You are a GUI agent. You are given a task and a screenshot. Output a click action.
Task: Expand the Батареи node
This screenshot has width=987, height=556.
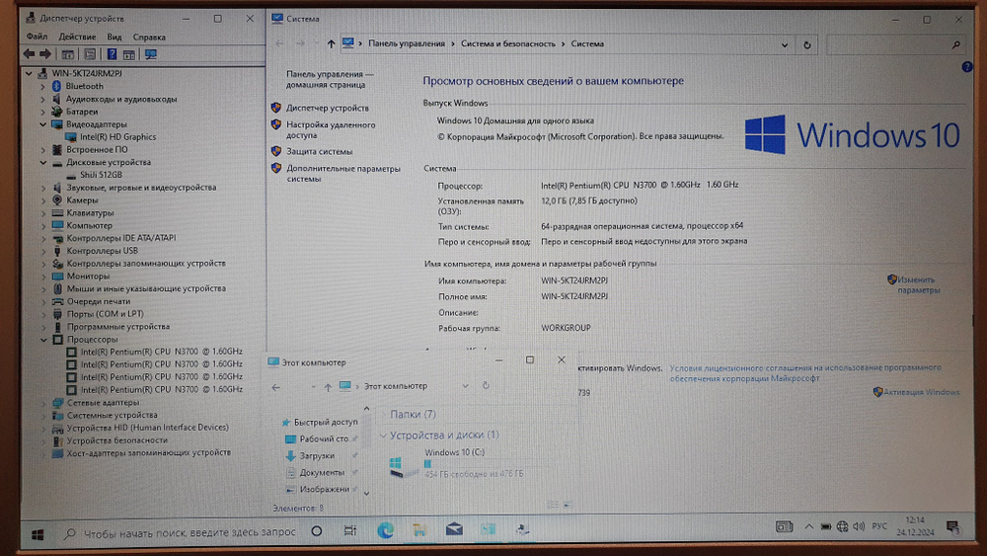click(42, 112)
